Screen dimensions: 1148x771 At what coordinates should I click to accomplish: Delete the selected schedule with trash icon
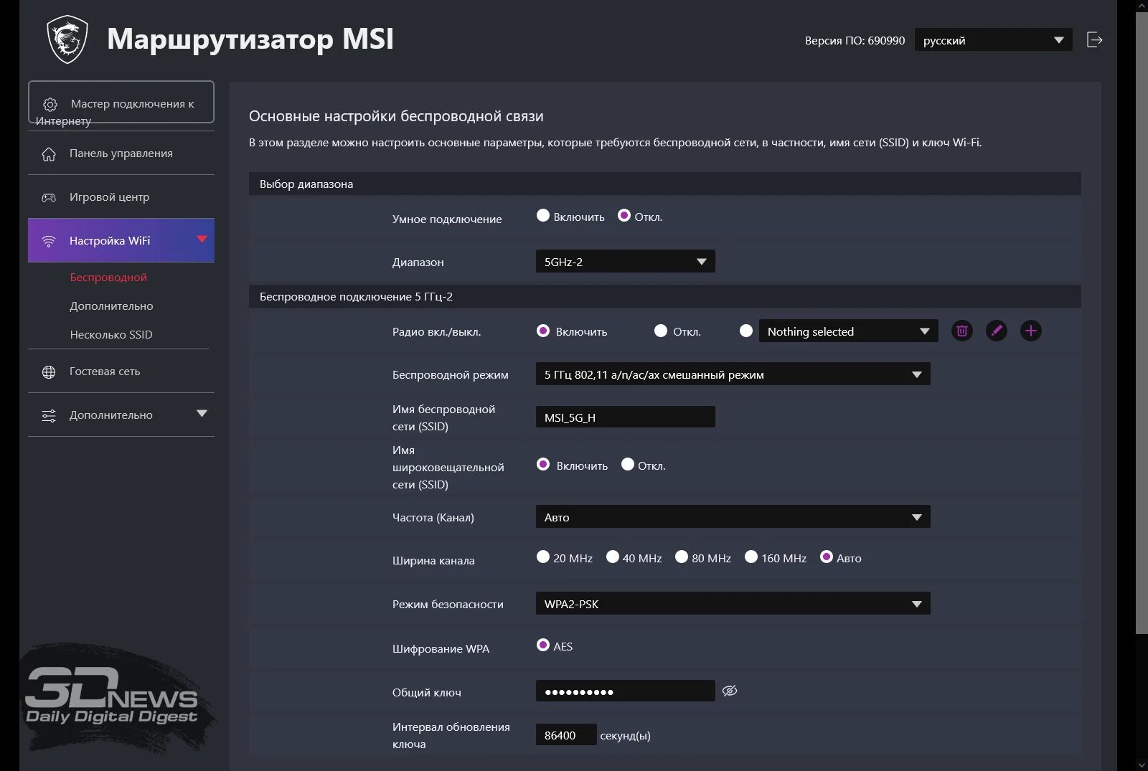coord(962,331)
